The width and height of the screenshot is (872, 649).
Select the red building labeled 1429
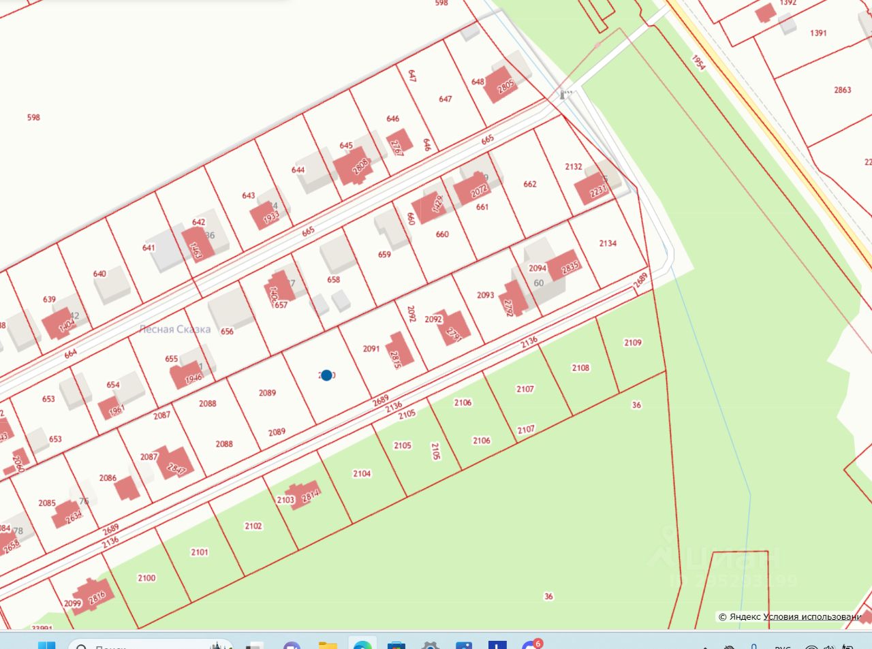[x=429, y=206]
